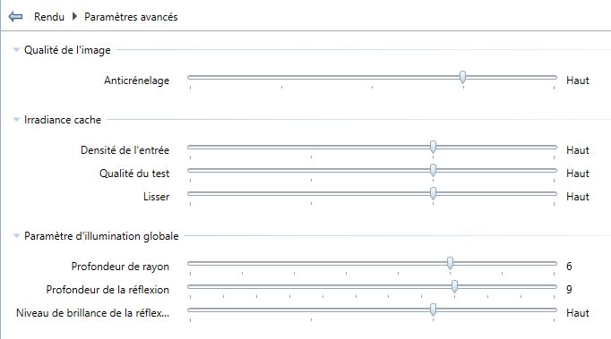Viewport: 611px width, 339px height.
Task: Click the blue back arrow icon
Action: [x=15, y=17]
